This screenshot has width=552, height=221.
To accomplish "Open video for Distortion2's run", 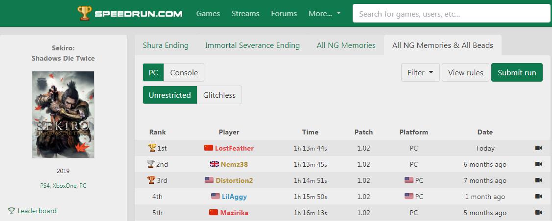I will (539, 180).
